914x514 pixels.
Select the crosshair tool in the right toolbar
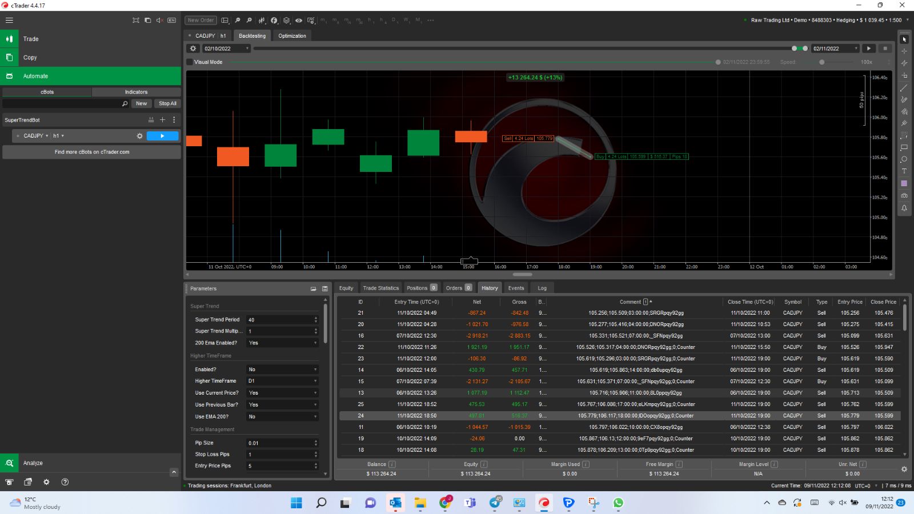pyautogui.click(x=904, y=51)
